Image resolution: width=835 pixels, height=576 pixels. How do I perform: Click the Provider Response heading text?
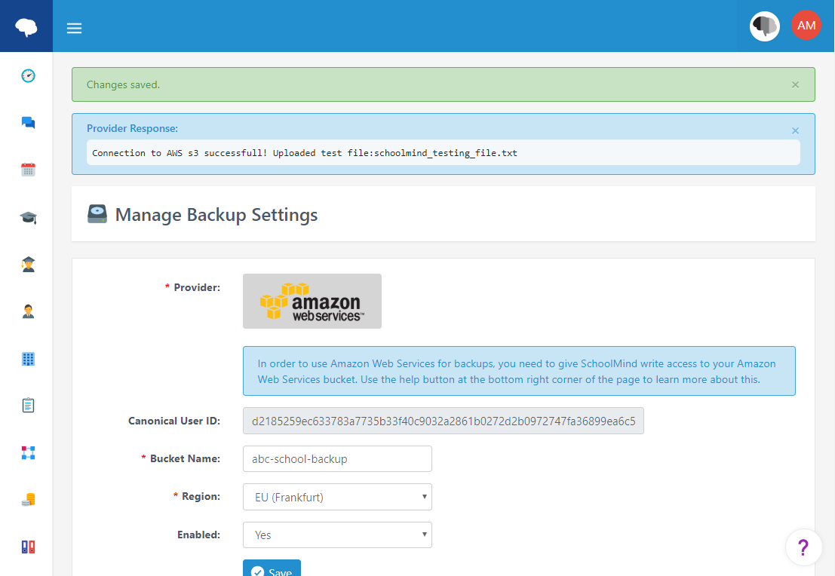click(132, 128)
